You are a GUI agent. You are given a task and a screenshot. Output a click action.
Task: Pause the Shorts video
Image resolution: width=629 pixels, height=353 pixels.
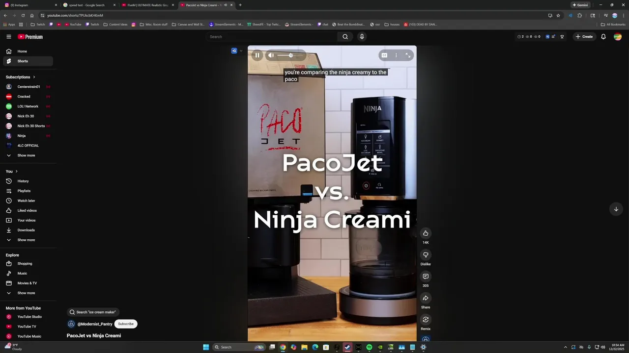pyautogui.click(x=257, y=55)
